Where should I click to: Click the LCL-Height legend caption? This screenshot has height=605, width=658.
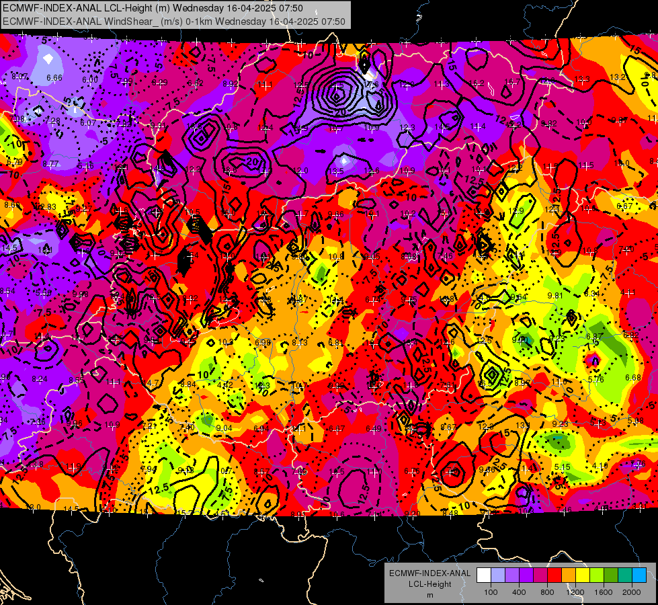click(429, 584)
